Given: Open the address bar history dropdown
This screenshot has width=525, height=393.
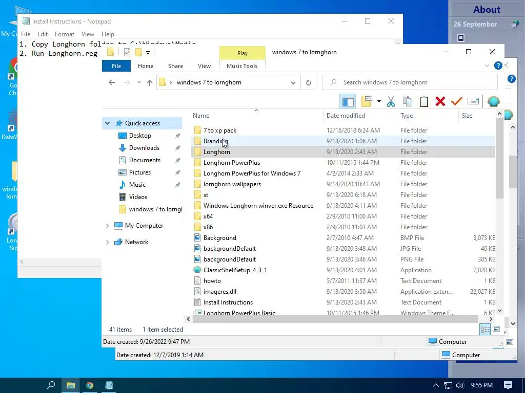Looking at the screenshot, I should click(x=293, y=82).
